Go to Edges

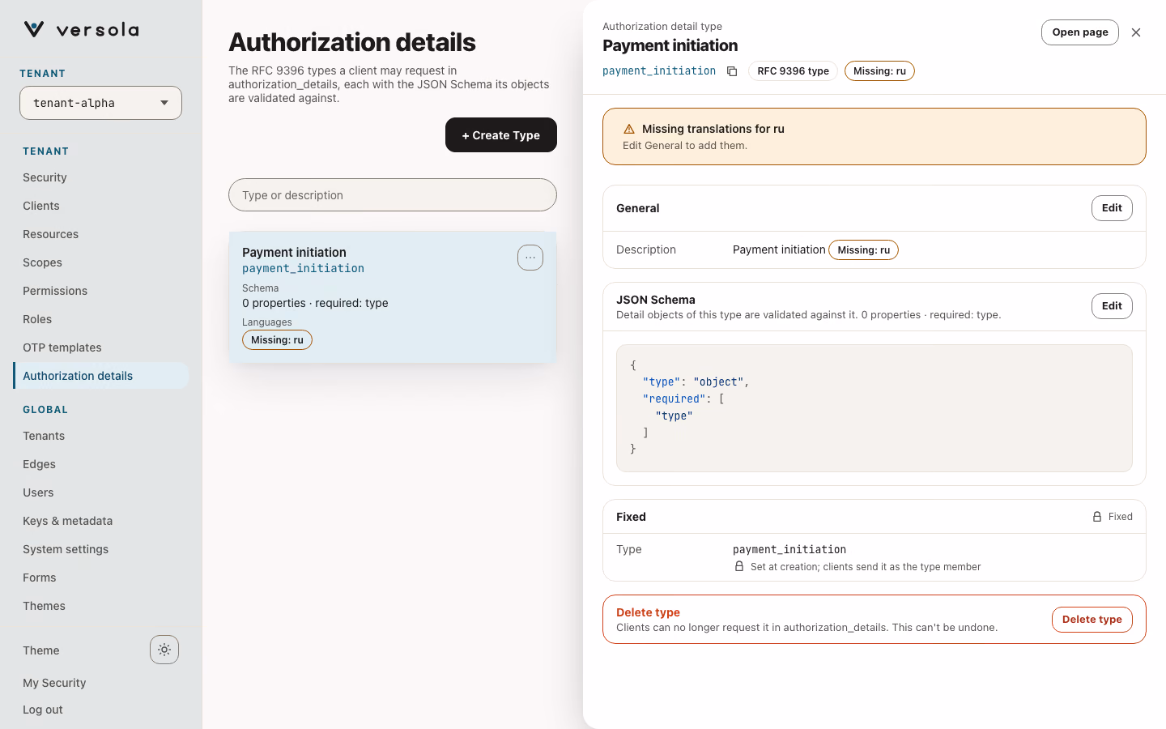click(101, 464)
